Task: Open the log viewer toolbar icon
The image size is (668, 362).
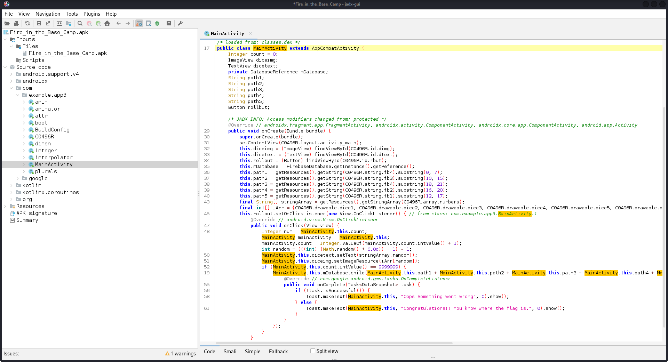Action: coord(169,23)
